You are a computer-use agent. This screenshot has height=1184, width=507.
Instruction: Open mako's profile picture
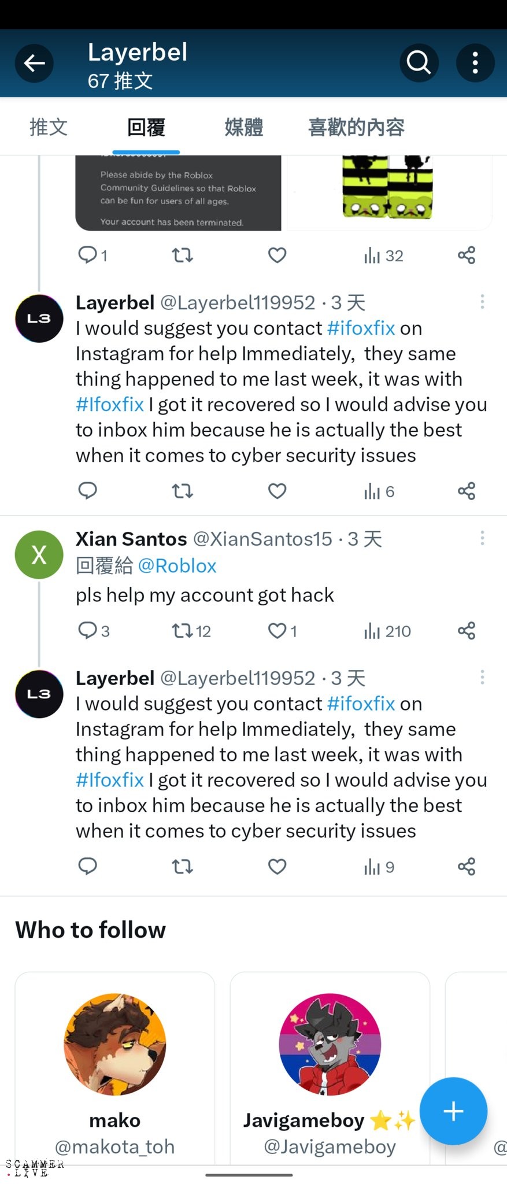114,1045
